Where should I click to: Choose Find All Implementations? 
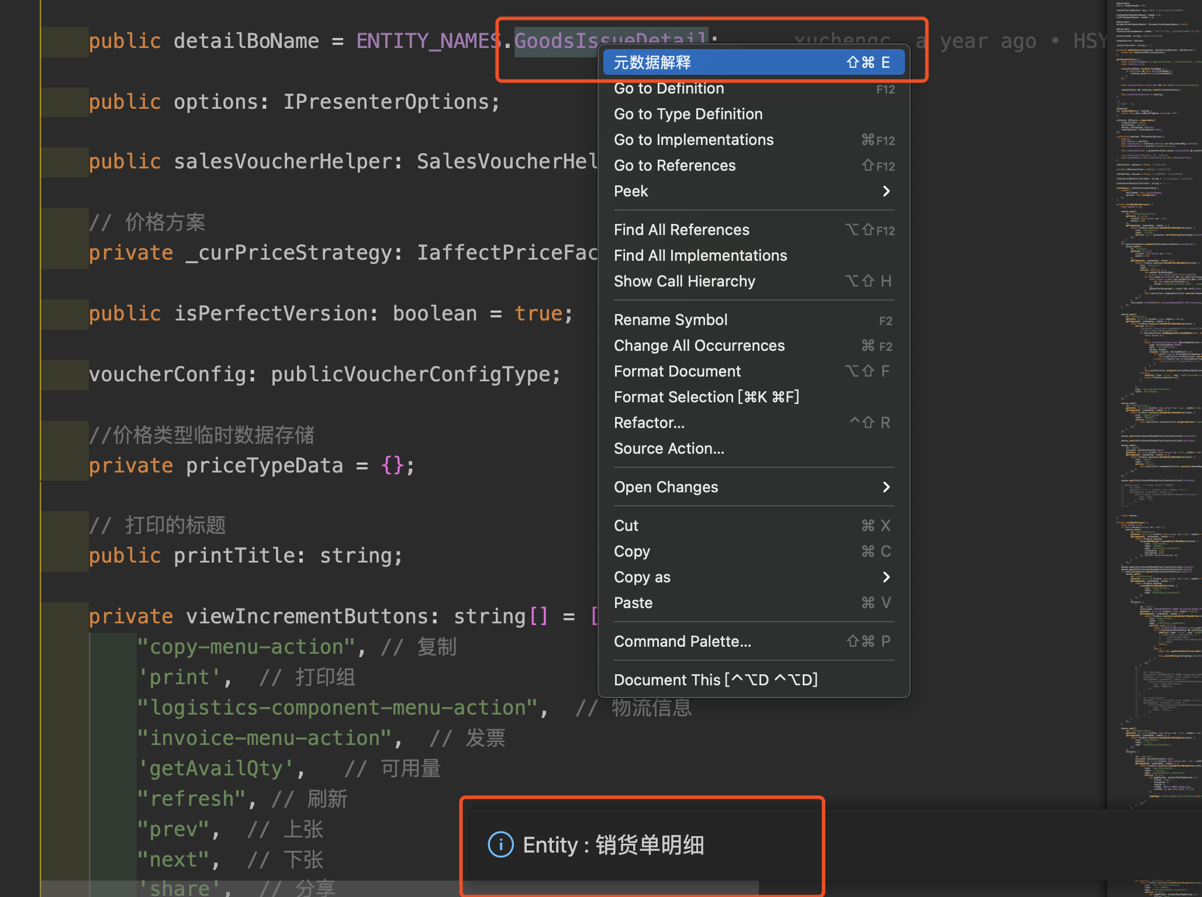[754, 256]
